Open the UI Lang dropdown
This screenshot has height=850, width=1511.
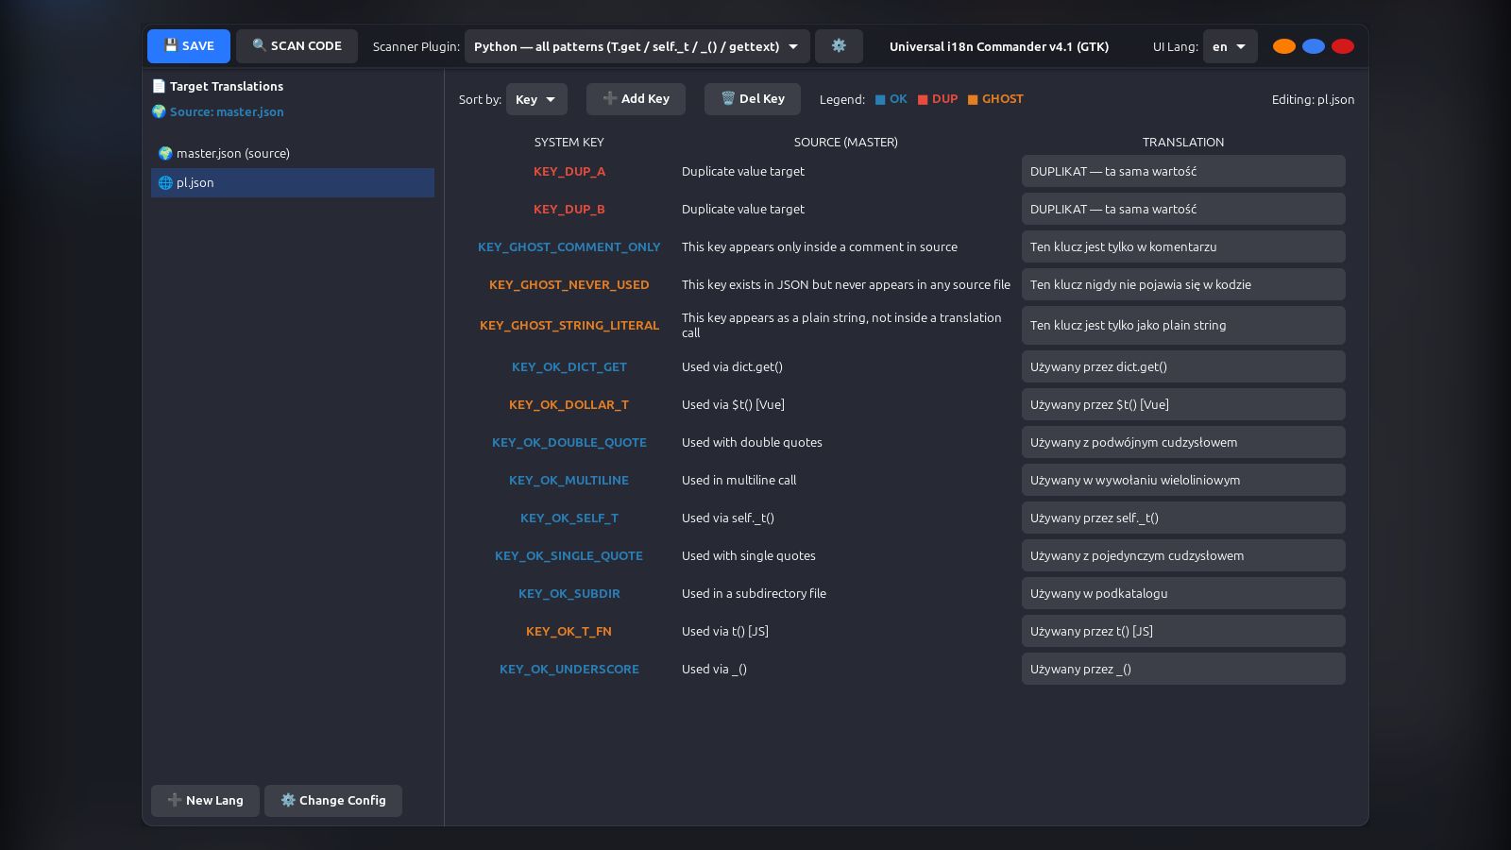[x=1230, y=46]
